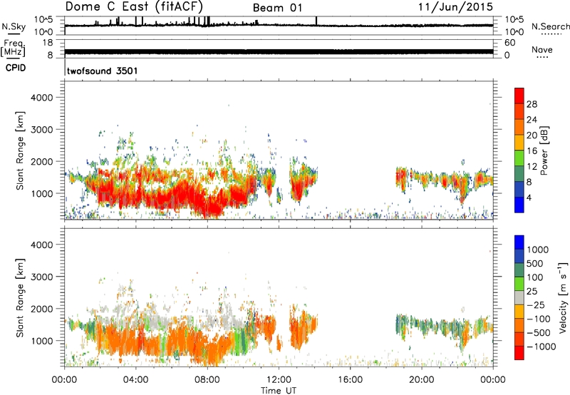Click the '4000' tick of the power panel

click(x=41, y=98)
